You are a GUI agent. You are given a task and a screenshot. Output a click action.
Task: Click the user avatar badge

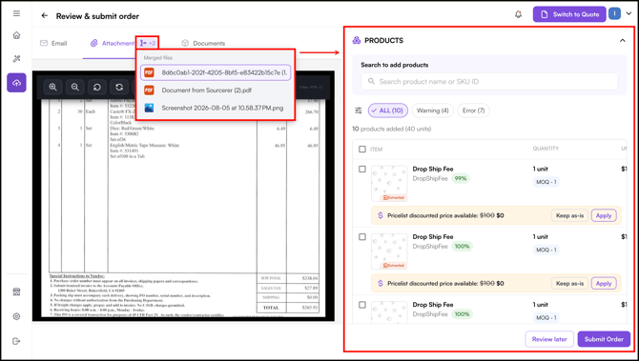pos(614,14)
